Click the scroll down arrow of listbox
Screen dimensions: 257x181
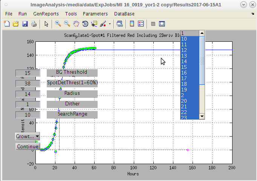click(x=202, y=116)
